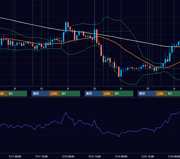
Task: Click the tall blue candle at 7/12 00:00
Action: click(x=66, y=27)
